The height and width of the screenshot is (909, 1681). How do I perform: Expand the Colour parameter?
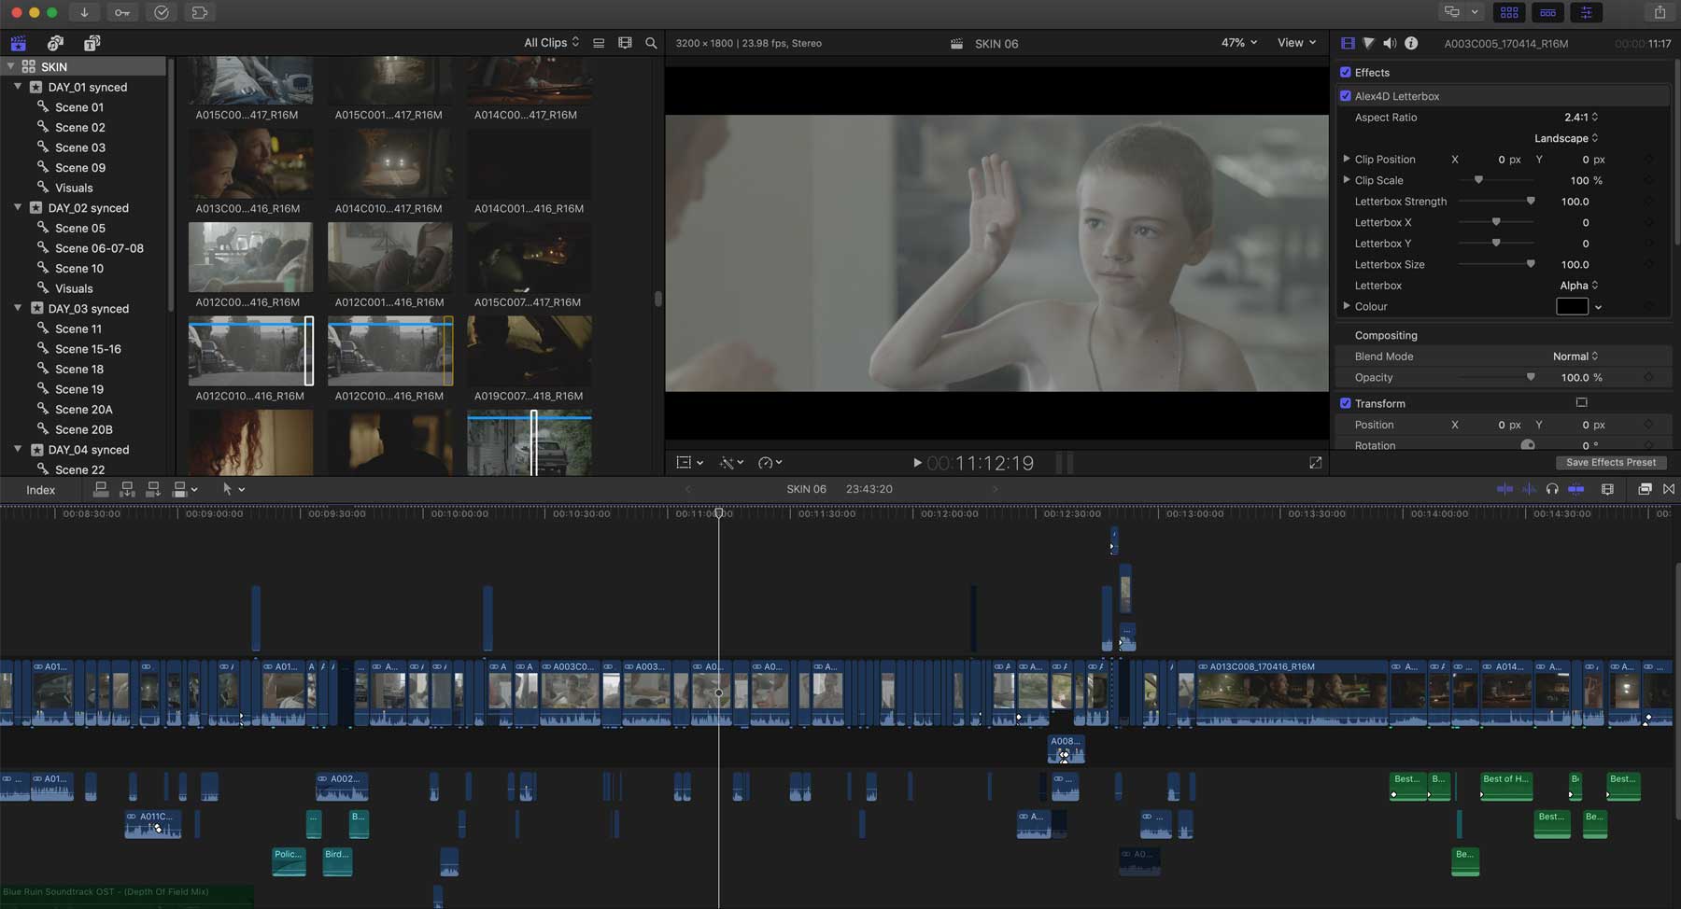pos(1346,305)
